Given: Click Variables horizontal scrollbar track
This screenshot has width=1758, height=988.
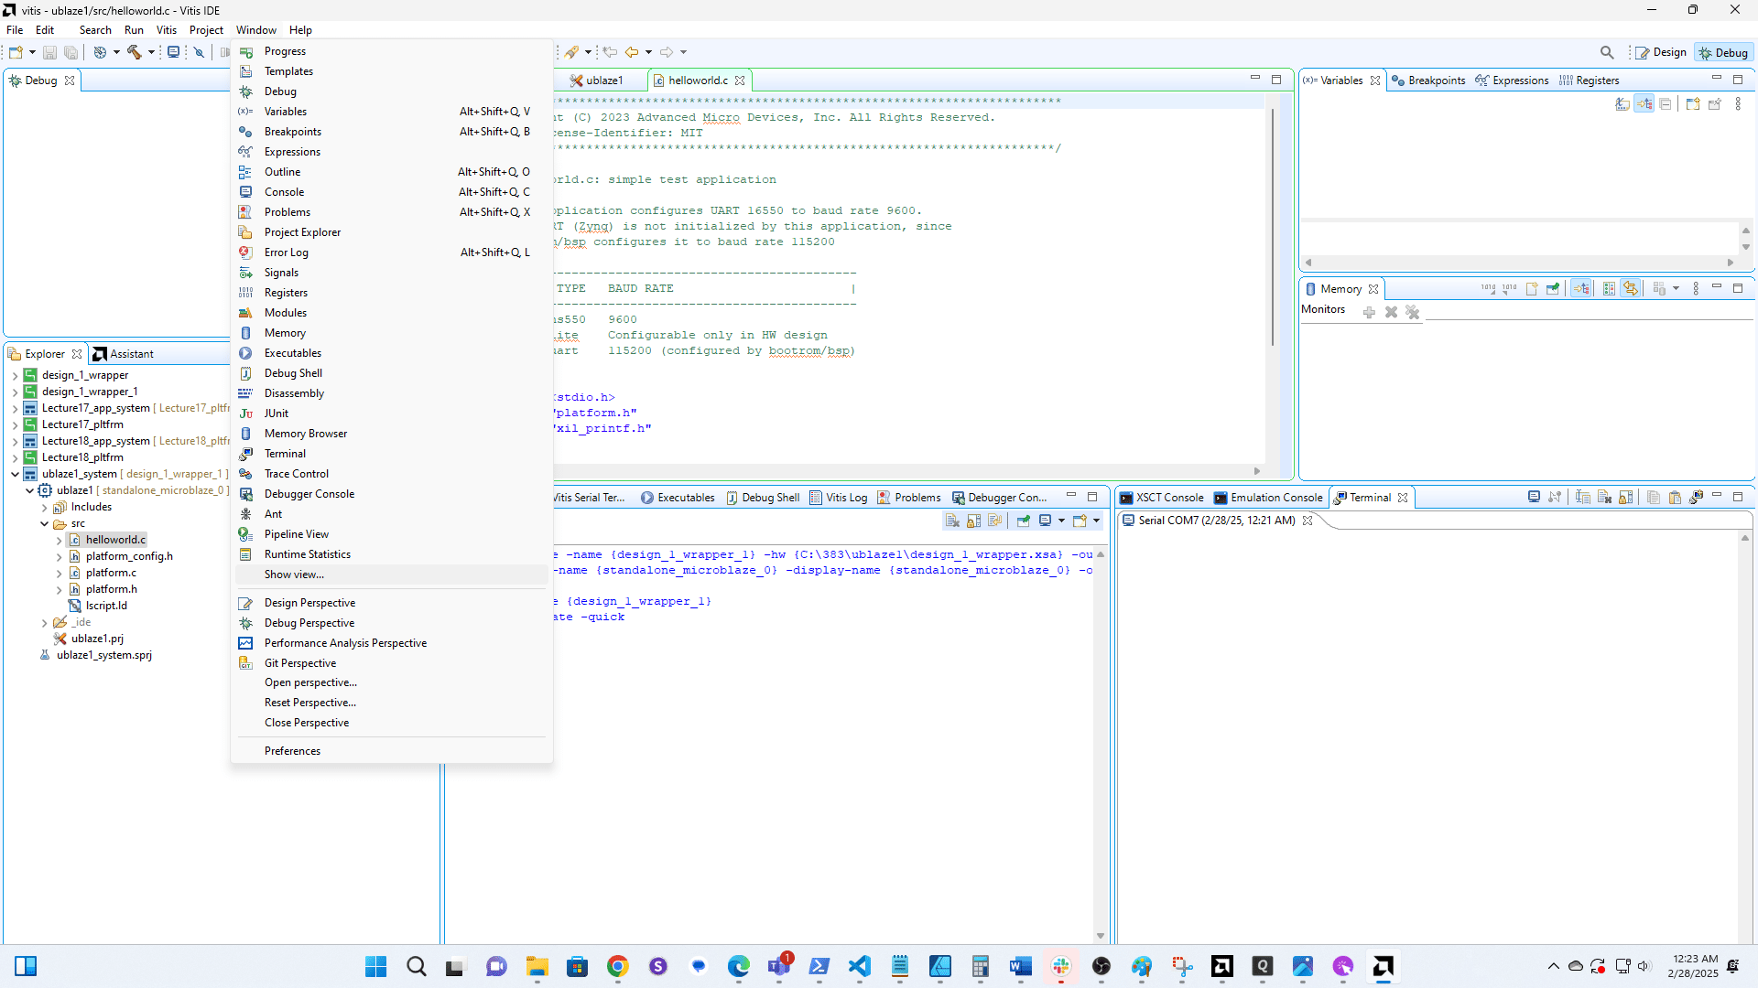Looking at the screenshot, I should pyautogui.click(x=1518, y=263).
